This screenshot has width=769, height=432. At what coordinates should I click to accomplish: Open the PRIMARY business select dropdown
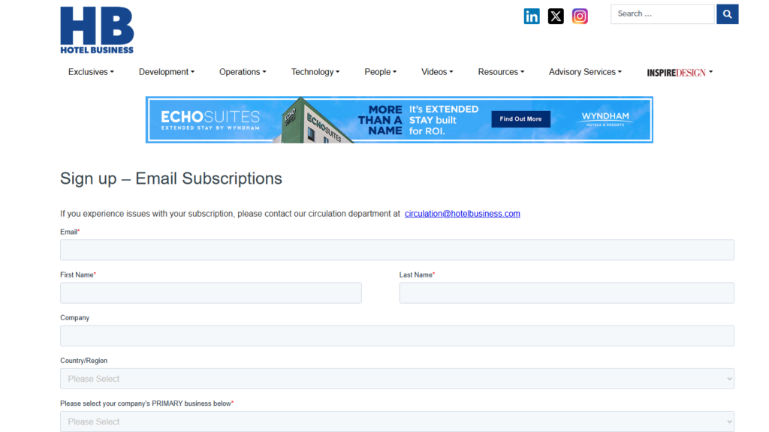point(397,421)
